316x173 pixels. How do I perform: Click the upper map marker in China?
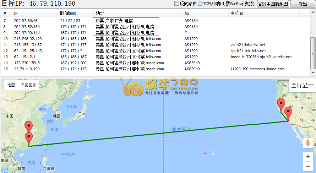(x=28, y=126)
